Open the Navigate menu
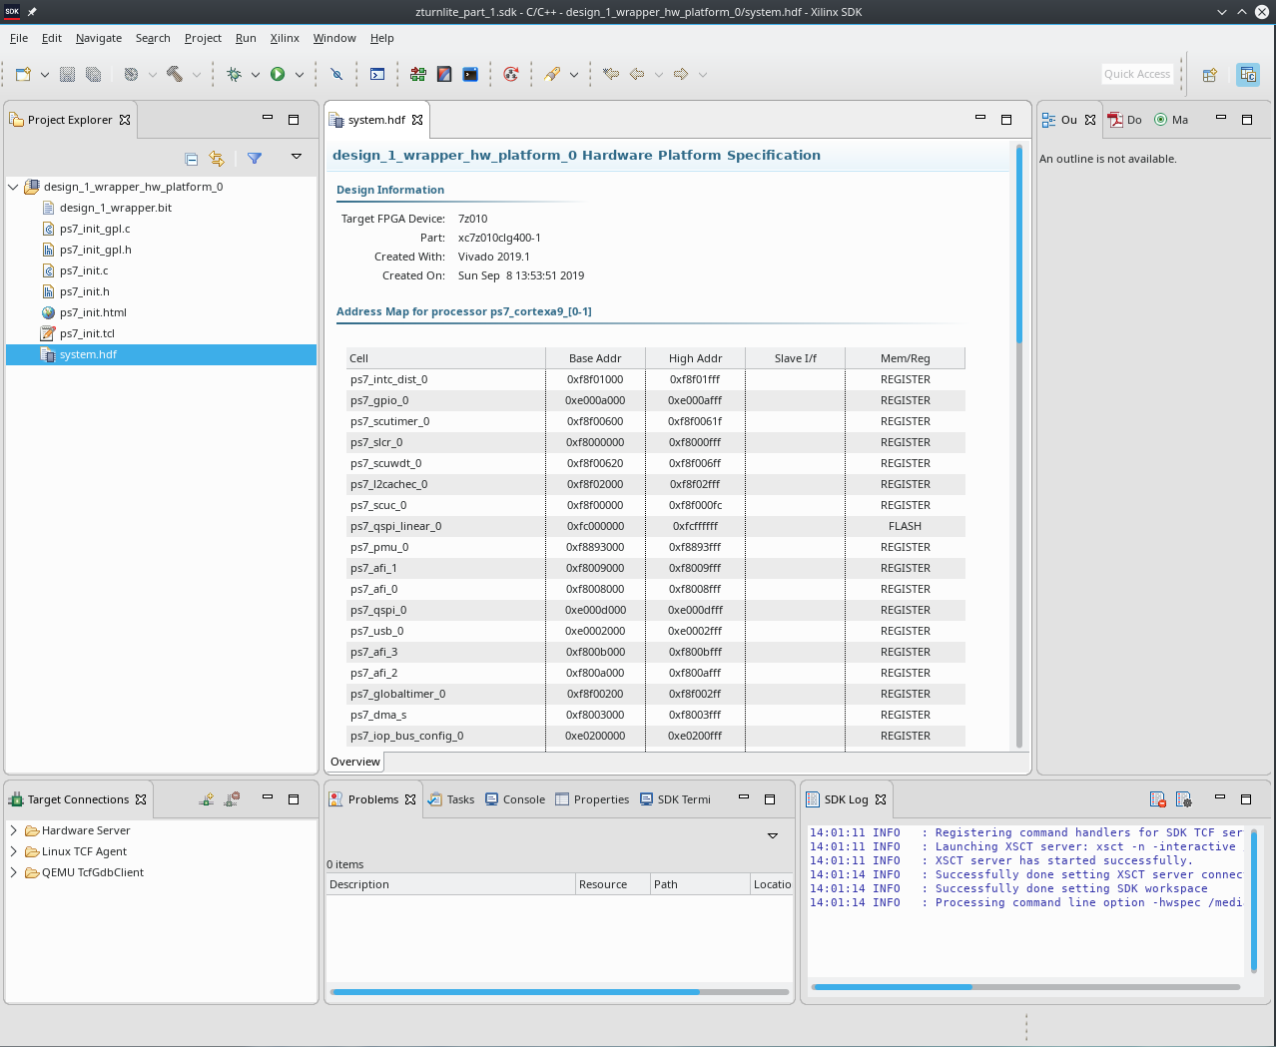 99,38
